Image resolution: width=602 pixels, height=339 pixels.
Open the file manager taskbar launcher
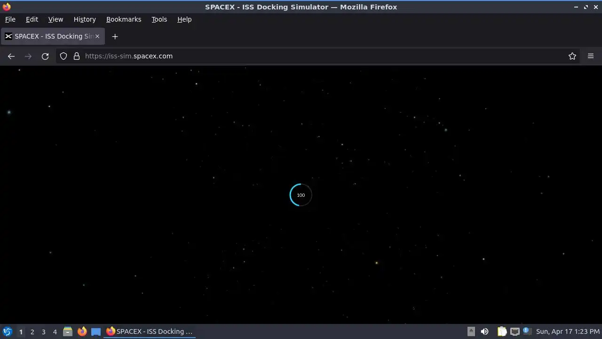(68, 331)
